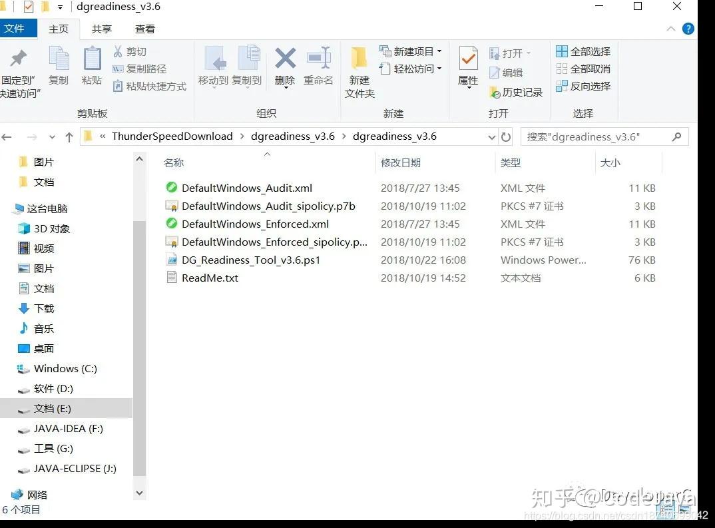715x528 pixels.
Task: Open Quick Access Toolbar customize dropdown
Action: tap(60, 7)
